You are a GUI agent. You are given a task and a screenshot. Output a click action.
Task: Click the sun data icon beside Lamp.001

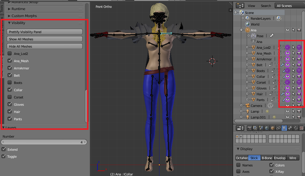coord(274,117)
